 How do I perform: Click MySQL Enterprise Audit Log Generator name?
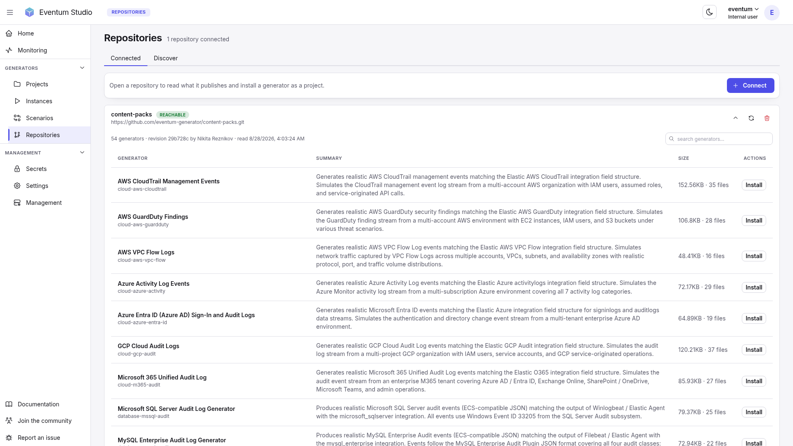tap(172, 440)
